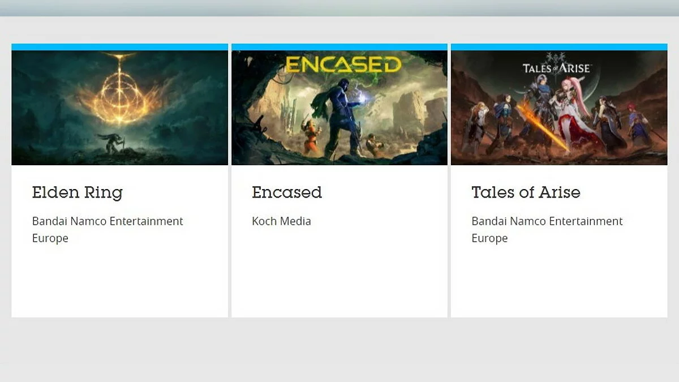Click the Elden Ring title
Screen dimensions: 679x382
[x=78, y=192]
